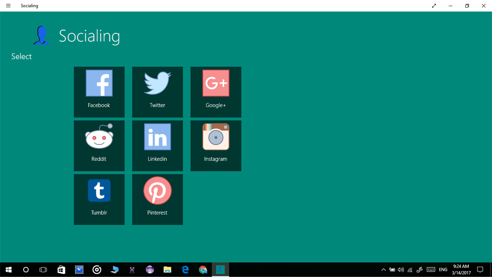Open the hamburger menu in Socialing

pos(8,6)
